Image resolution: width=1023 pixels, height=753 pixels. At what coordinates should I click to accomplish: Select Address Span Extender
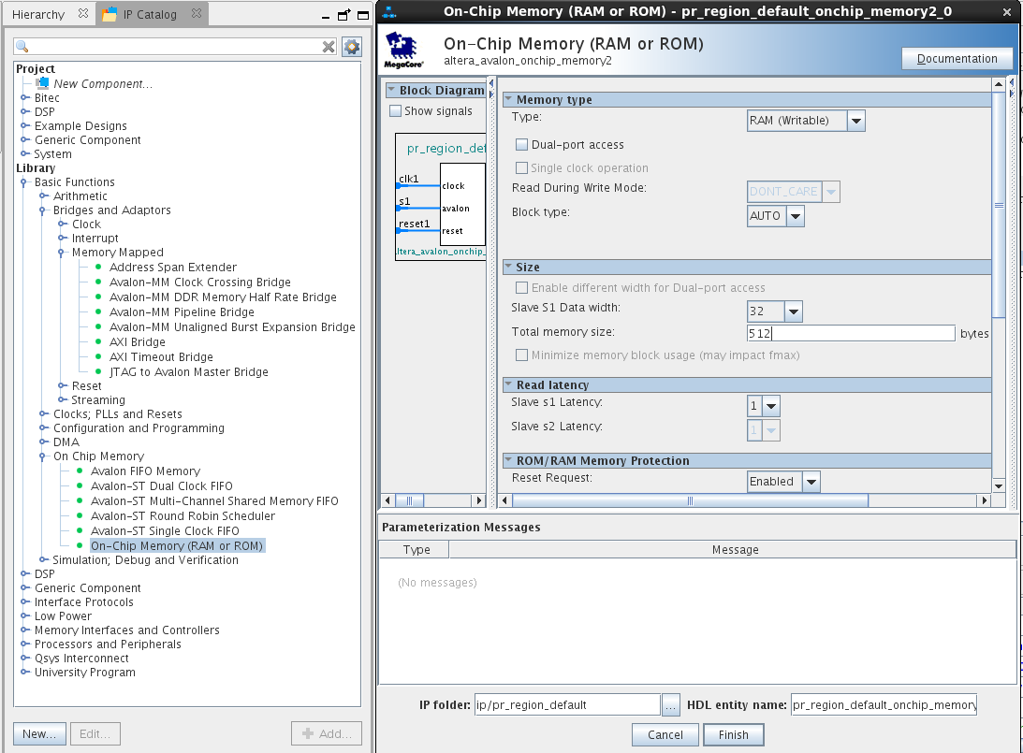pyautogui.click(x=172, y=267)
